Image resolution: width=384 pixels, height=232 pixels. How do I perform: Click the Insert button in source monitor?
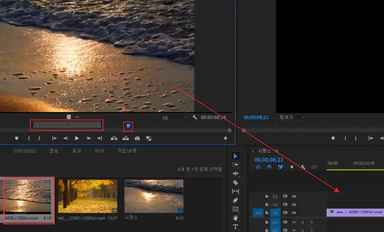point(114,138)
